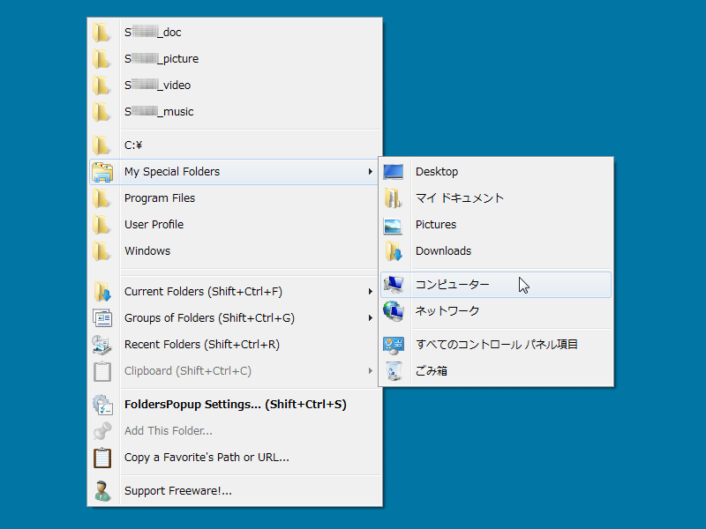Click the folder icon beside _doc entry
The image size is (706, 529).
coord(101,33)
